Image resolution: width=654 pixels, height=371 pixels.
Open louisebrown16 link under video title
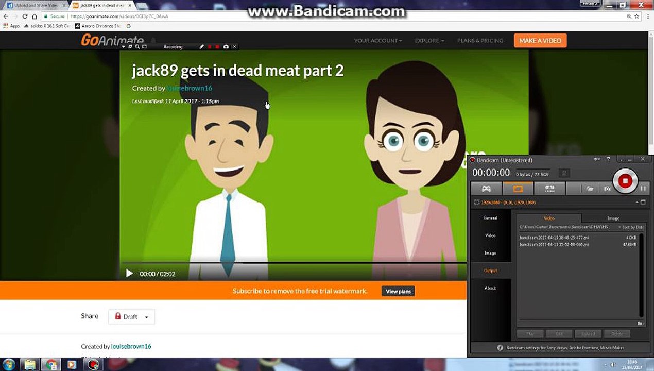pyautogui.click(x=190, y=88)
